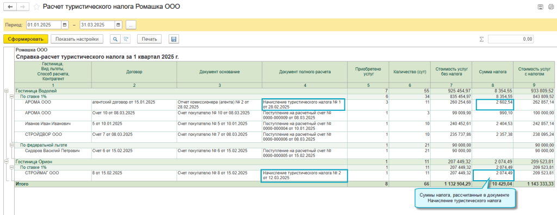Click the save icon in top-right corner
This screenshot has width=557, height=215.
(x=541, y=7)
